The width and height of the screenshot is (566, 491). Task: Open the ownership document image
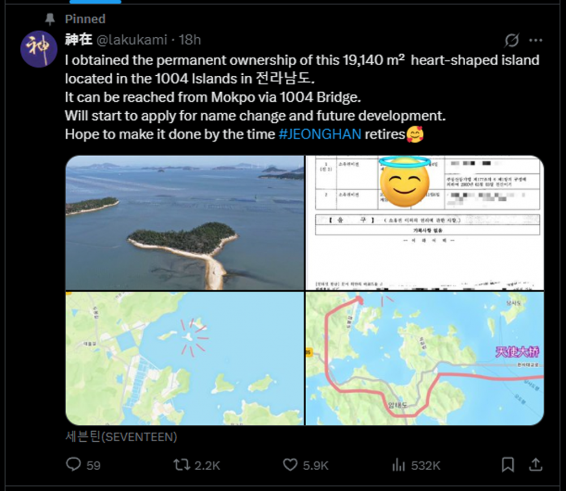click(424, 223)
